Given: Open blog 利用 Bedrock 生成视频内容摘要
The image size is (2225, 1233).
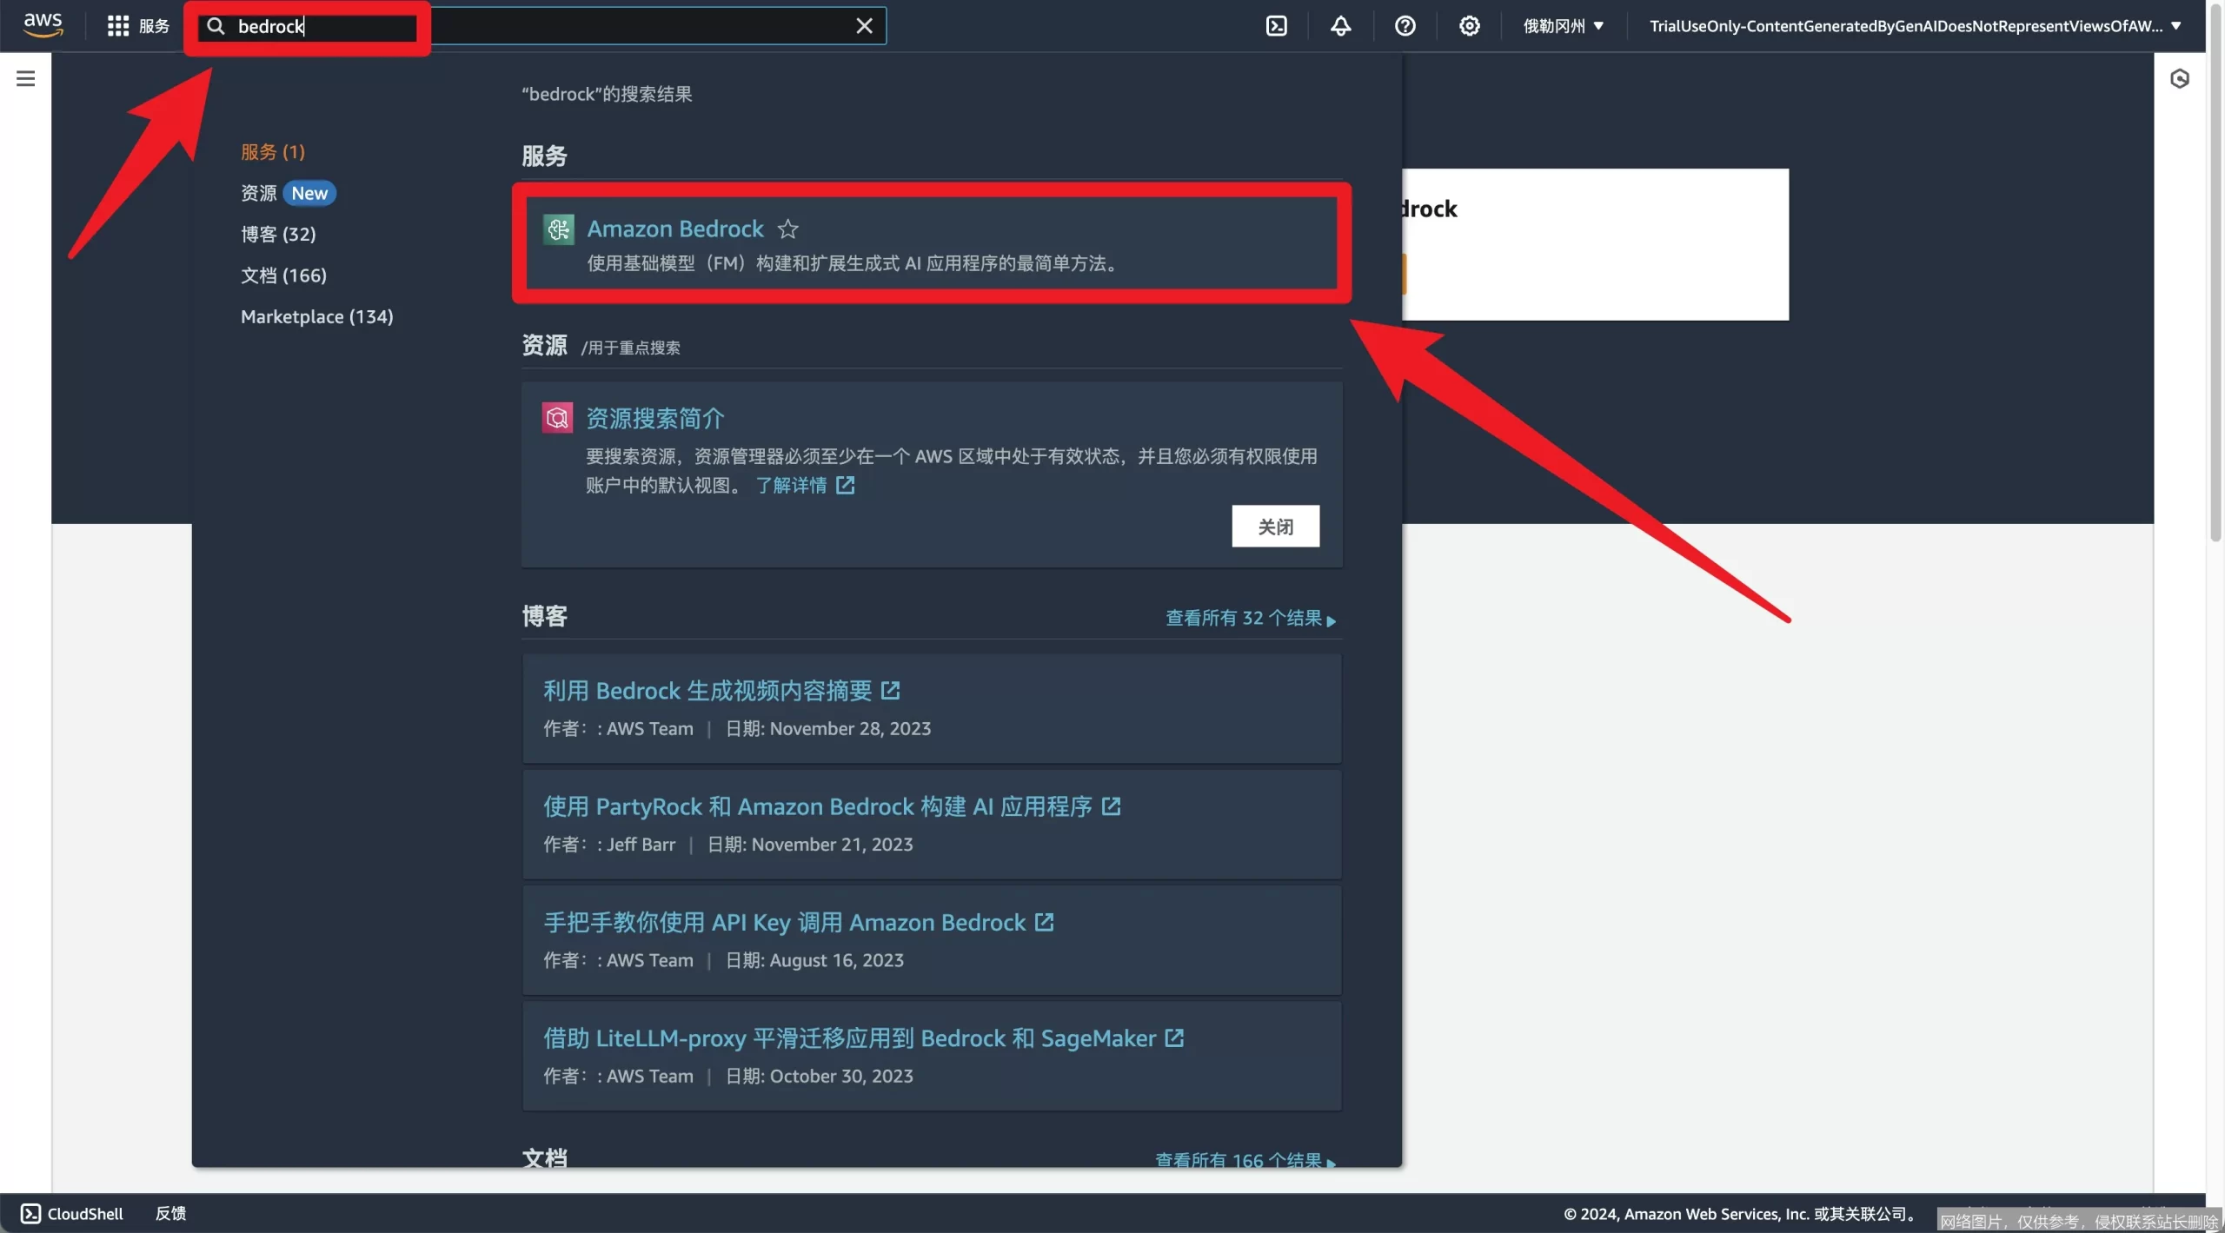Looking at the screenshot, I should click(707, 690).
